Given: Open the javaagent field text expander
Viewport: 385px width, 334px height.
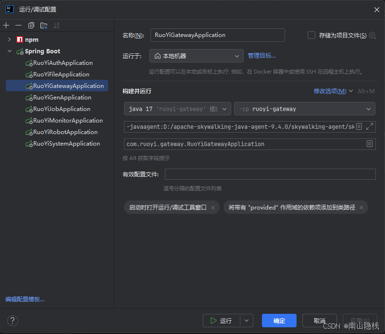Looking at the screenshot, I should pos(358,127).
